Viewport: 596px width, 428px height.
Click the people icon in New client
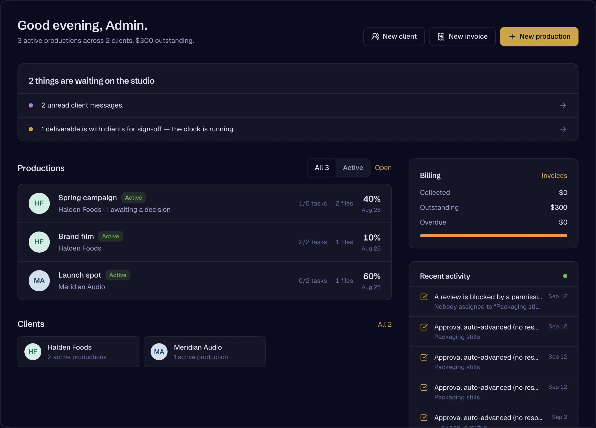coord(375,37)
